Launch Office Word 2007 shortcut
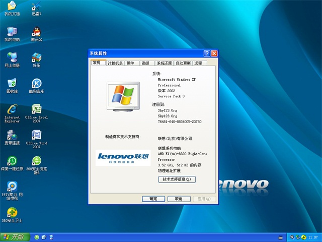Image resolution: width=322 pixels, height=242 pixels. coord(37,139)
